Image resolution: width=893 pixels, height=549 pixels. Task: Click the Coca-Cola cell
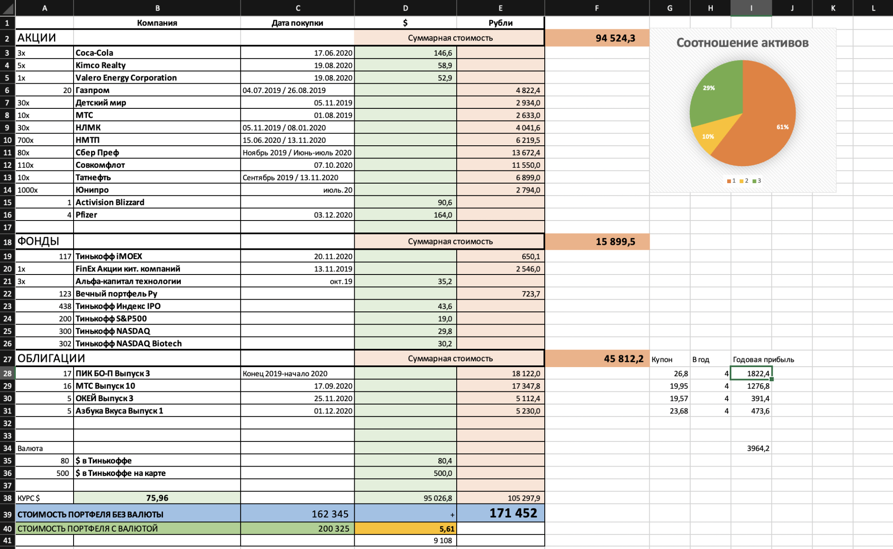pos(157,53)
